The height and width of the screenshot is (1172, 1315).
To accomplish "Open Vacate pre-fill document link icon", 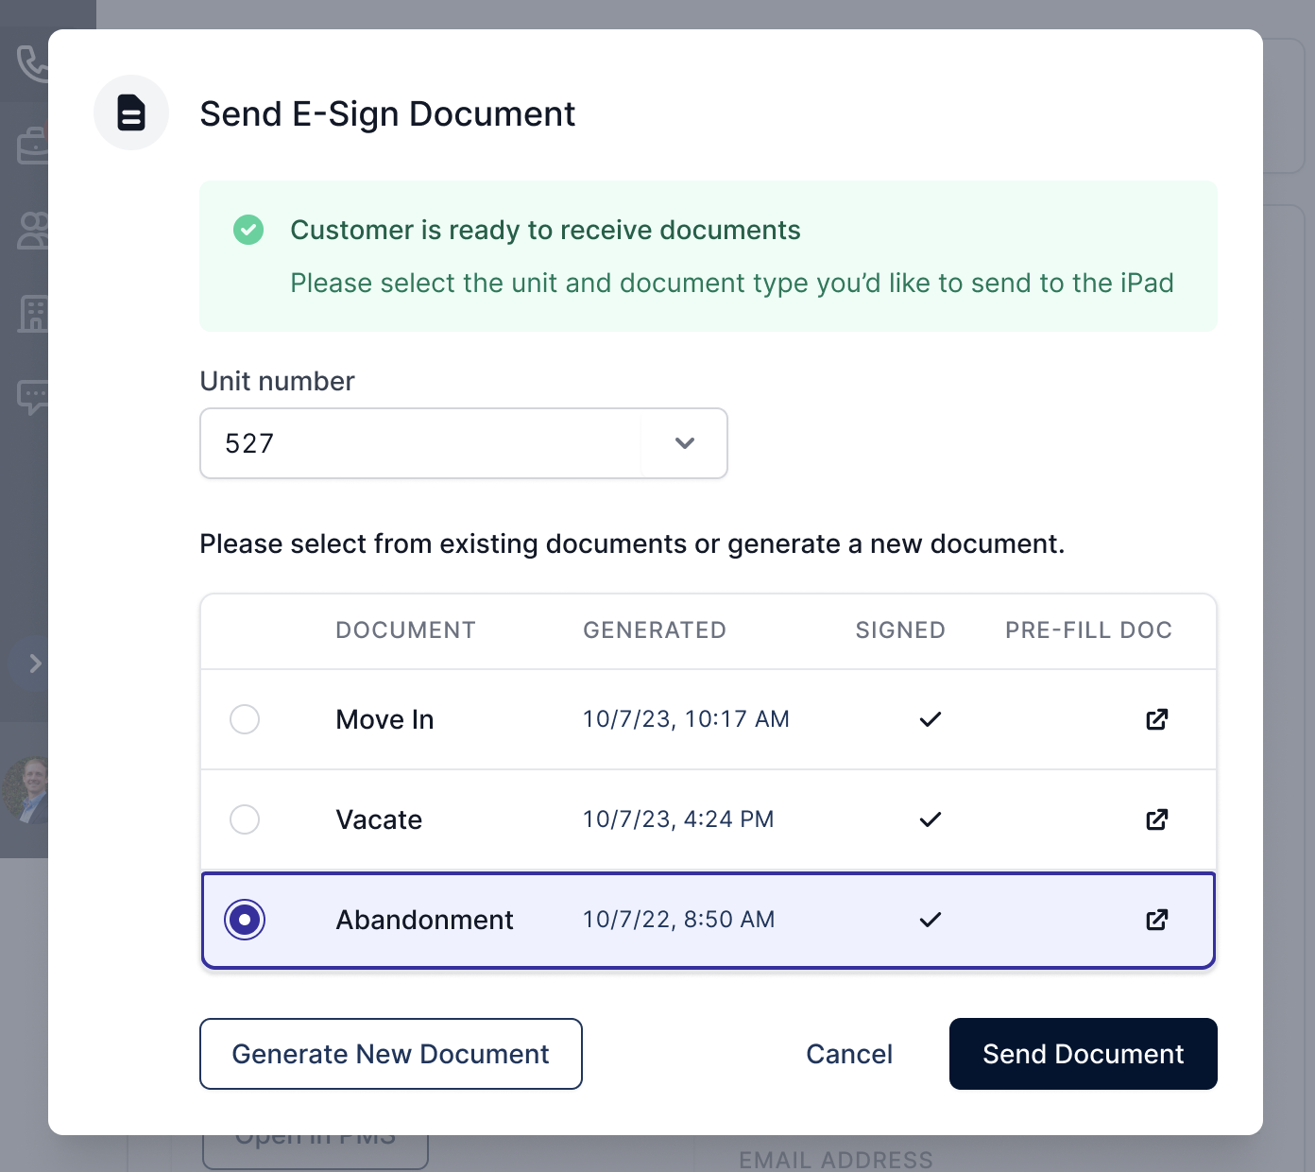I will click(x=1157, y=819).
